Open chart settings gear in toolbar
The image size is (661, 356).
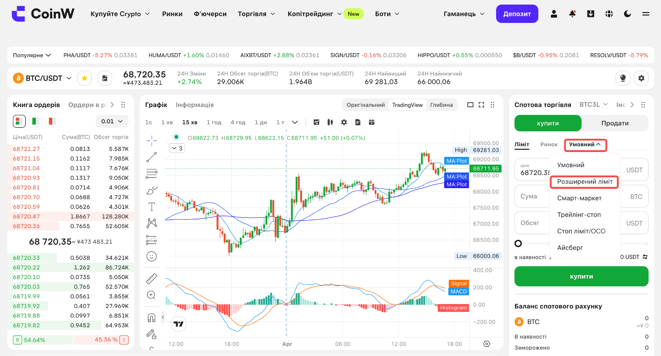[344, 122]
